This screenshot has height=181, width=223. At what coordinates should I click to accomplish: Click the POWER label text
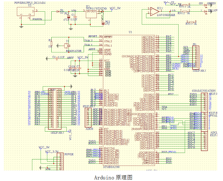tap(69, 154)
